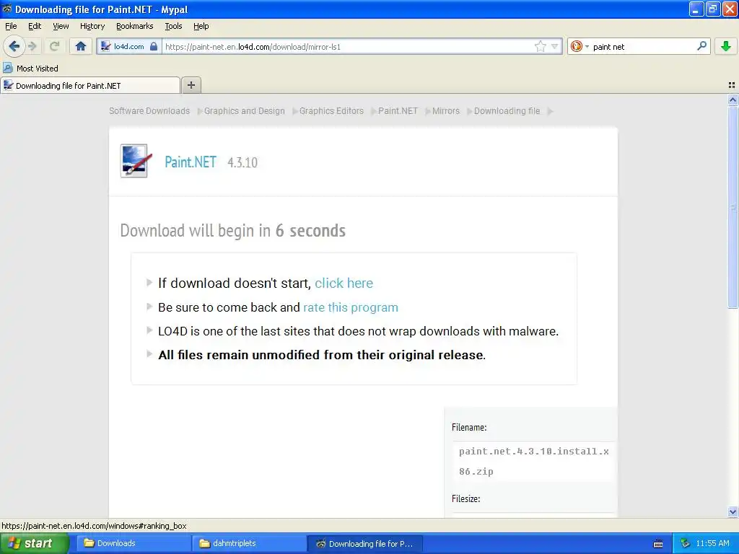Viewport: 739px width, 554px height.
Task: Click the Graphics and Design breadcrumb
Action: 244,110
